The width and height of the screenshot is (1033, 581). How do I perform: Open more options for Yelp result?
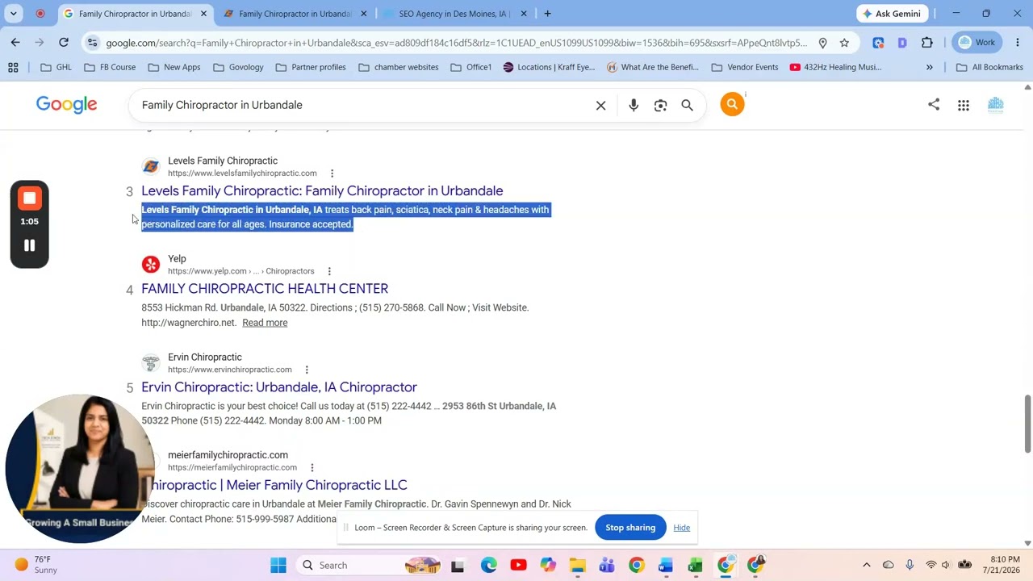tap(329, 271)
